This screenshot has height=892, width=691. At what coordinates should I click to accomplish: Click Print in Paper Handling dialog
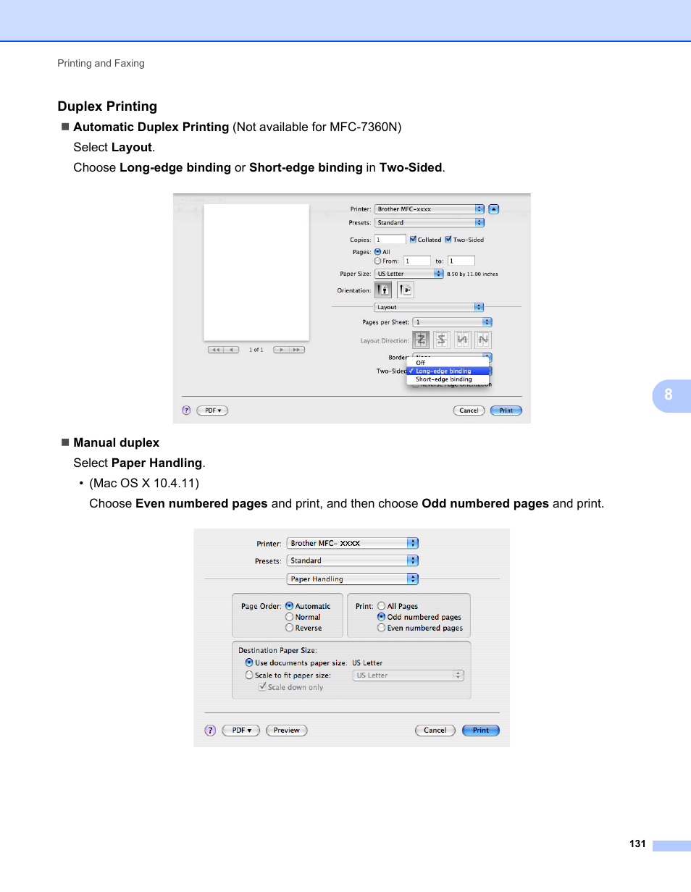click(481, 731)
